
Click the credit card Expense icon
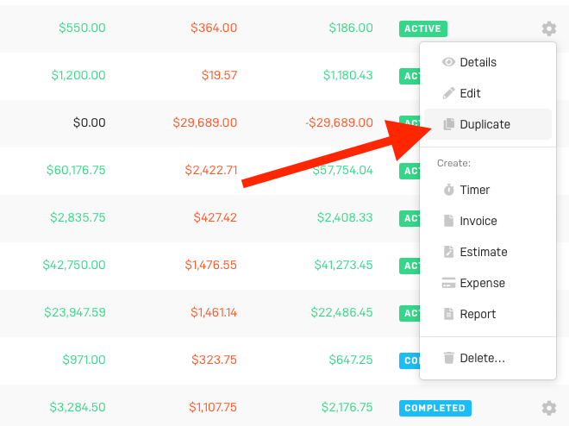pos(448,283)
